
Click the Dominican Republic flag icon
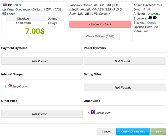point(5,5)
